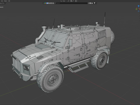Click the magnifier search icon
The width and height of the screenshot is (140, 105).
[x=55, y=3]
